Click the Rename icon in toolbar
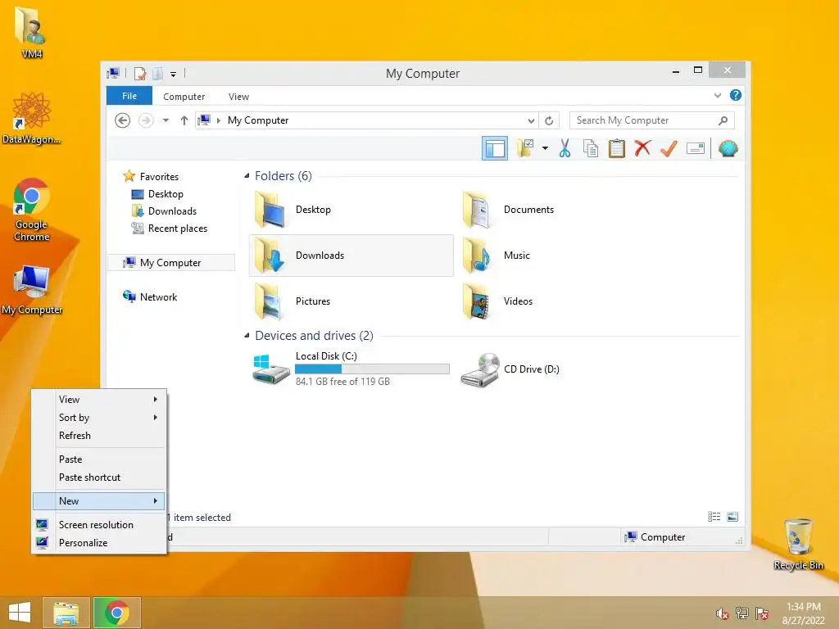 pos(695,148)
